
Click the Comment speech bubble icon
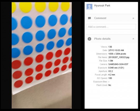[x=89, y=18]
